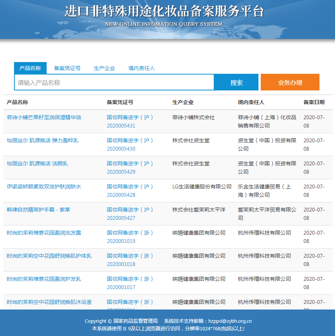This screenshot has width=335, height=336.
Task: Click the 2020-07-08 date in the 盈润洗发露 row
Action: 314,237
